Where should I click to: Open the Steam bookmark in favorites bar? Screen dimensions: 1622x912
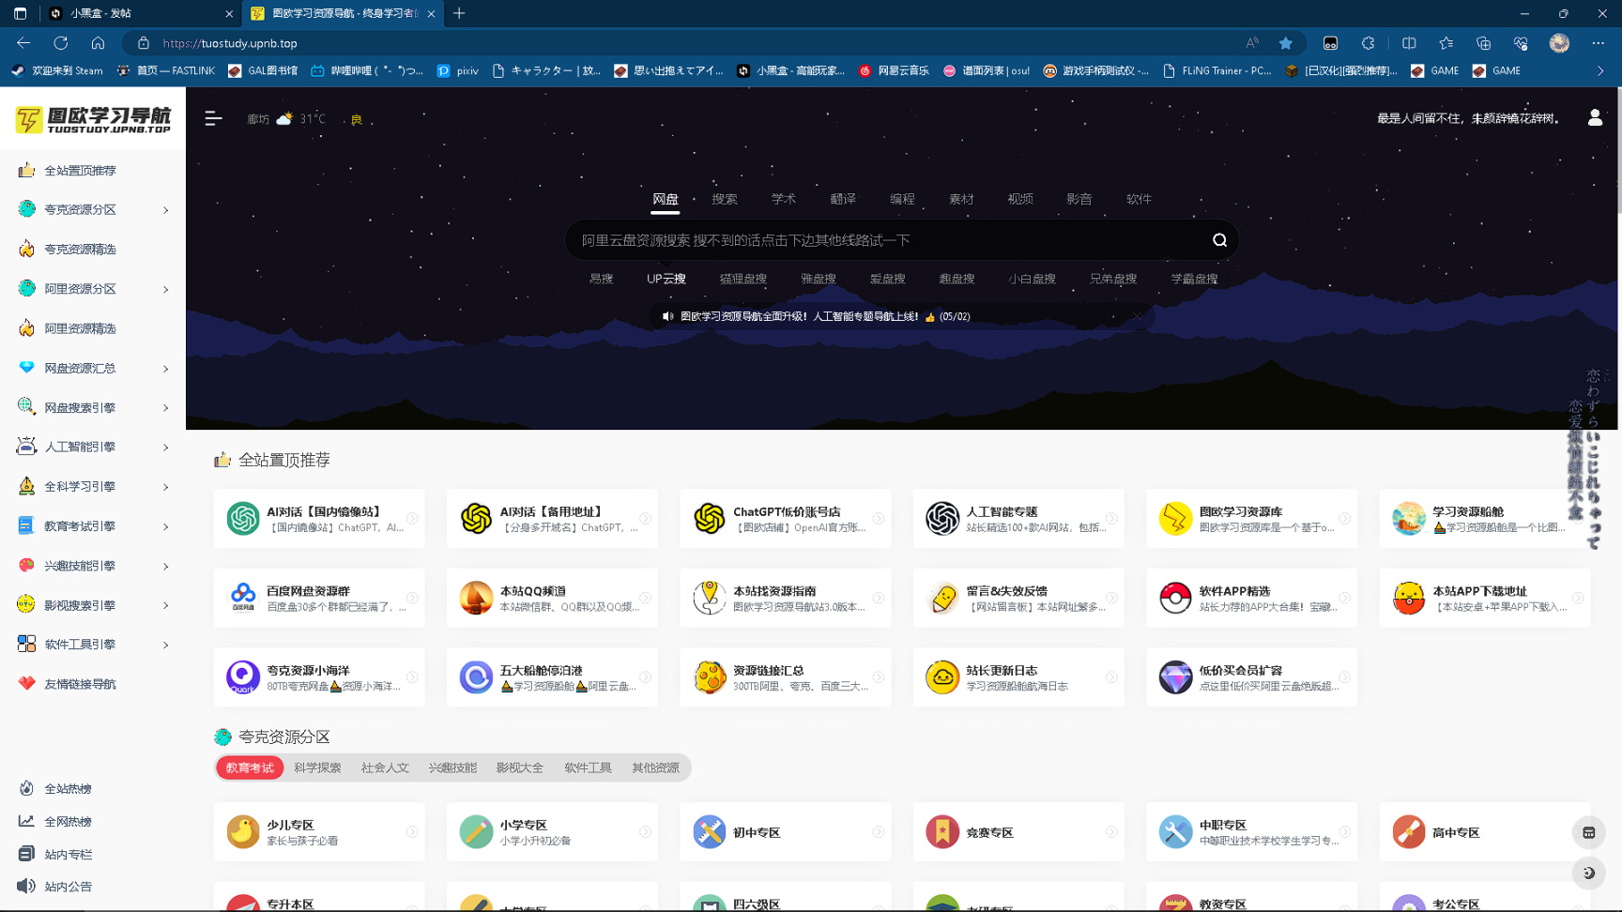(x=57, y=70)
